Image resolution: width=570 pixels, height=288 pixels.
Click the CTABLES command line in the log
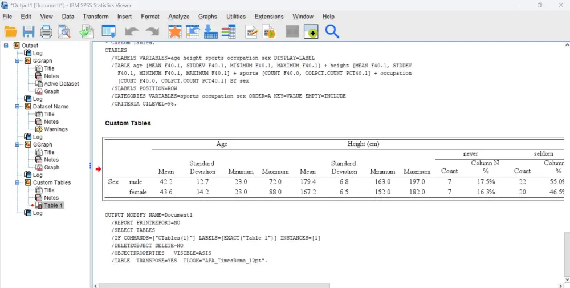point(116,51)
